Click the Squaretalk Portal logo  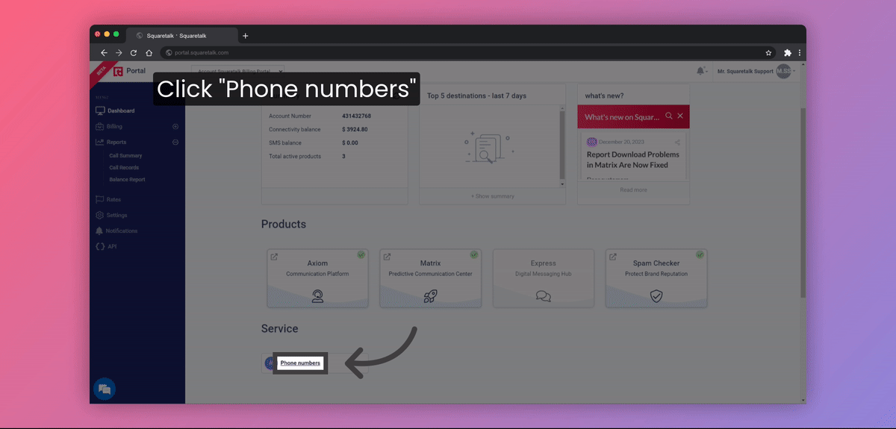pyautogui.click(x=129, y=72)
